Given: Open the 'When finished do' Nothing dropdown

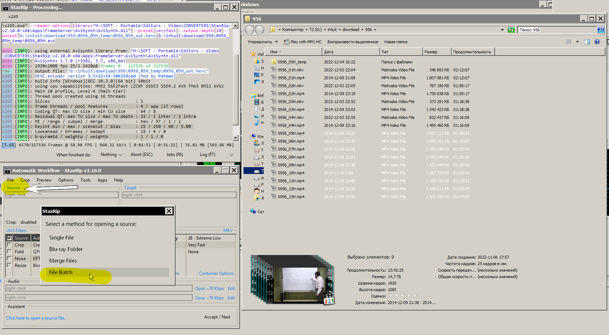Looking at the screenshot, I should click(x=111, y=155).
